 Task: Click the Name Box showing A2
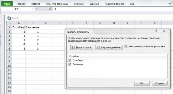pyautogui.click(x=17, y=9)
